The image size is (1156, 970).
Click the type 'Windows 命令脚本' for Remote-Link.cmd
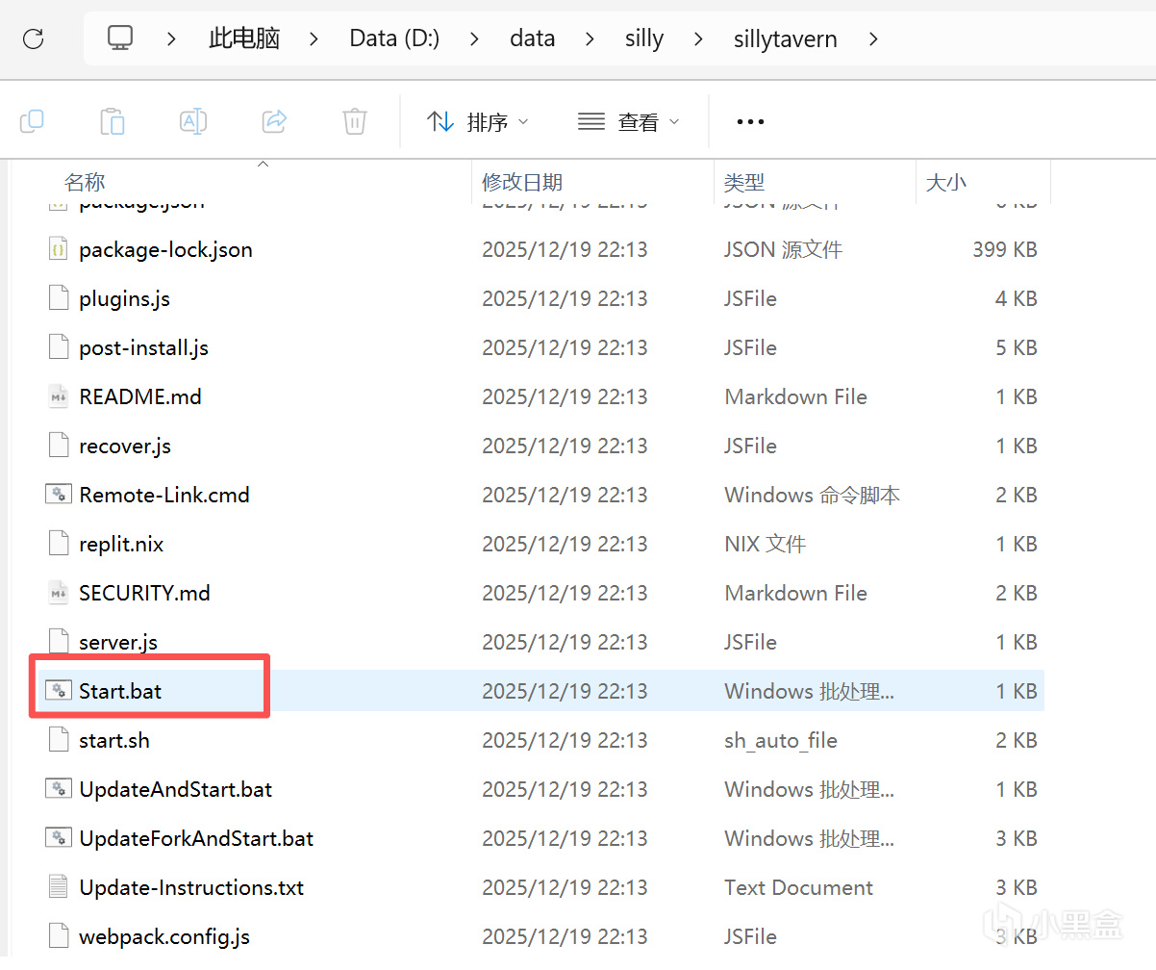click(812, 495)
